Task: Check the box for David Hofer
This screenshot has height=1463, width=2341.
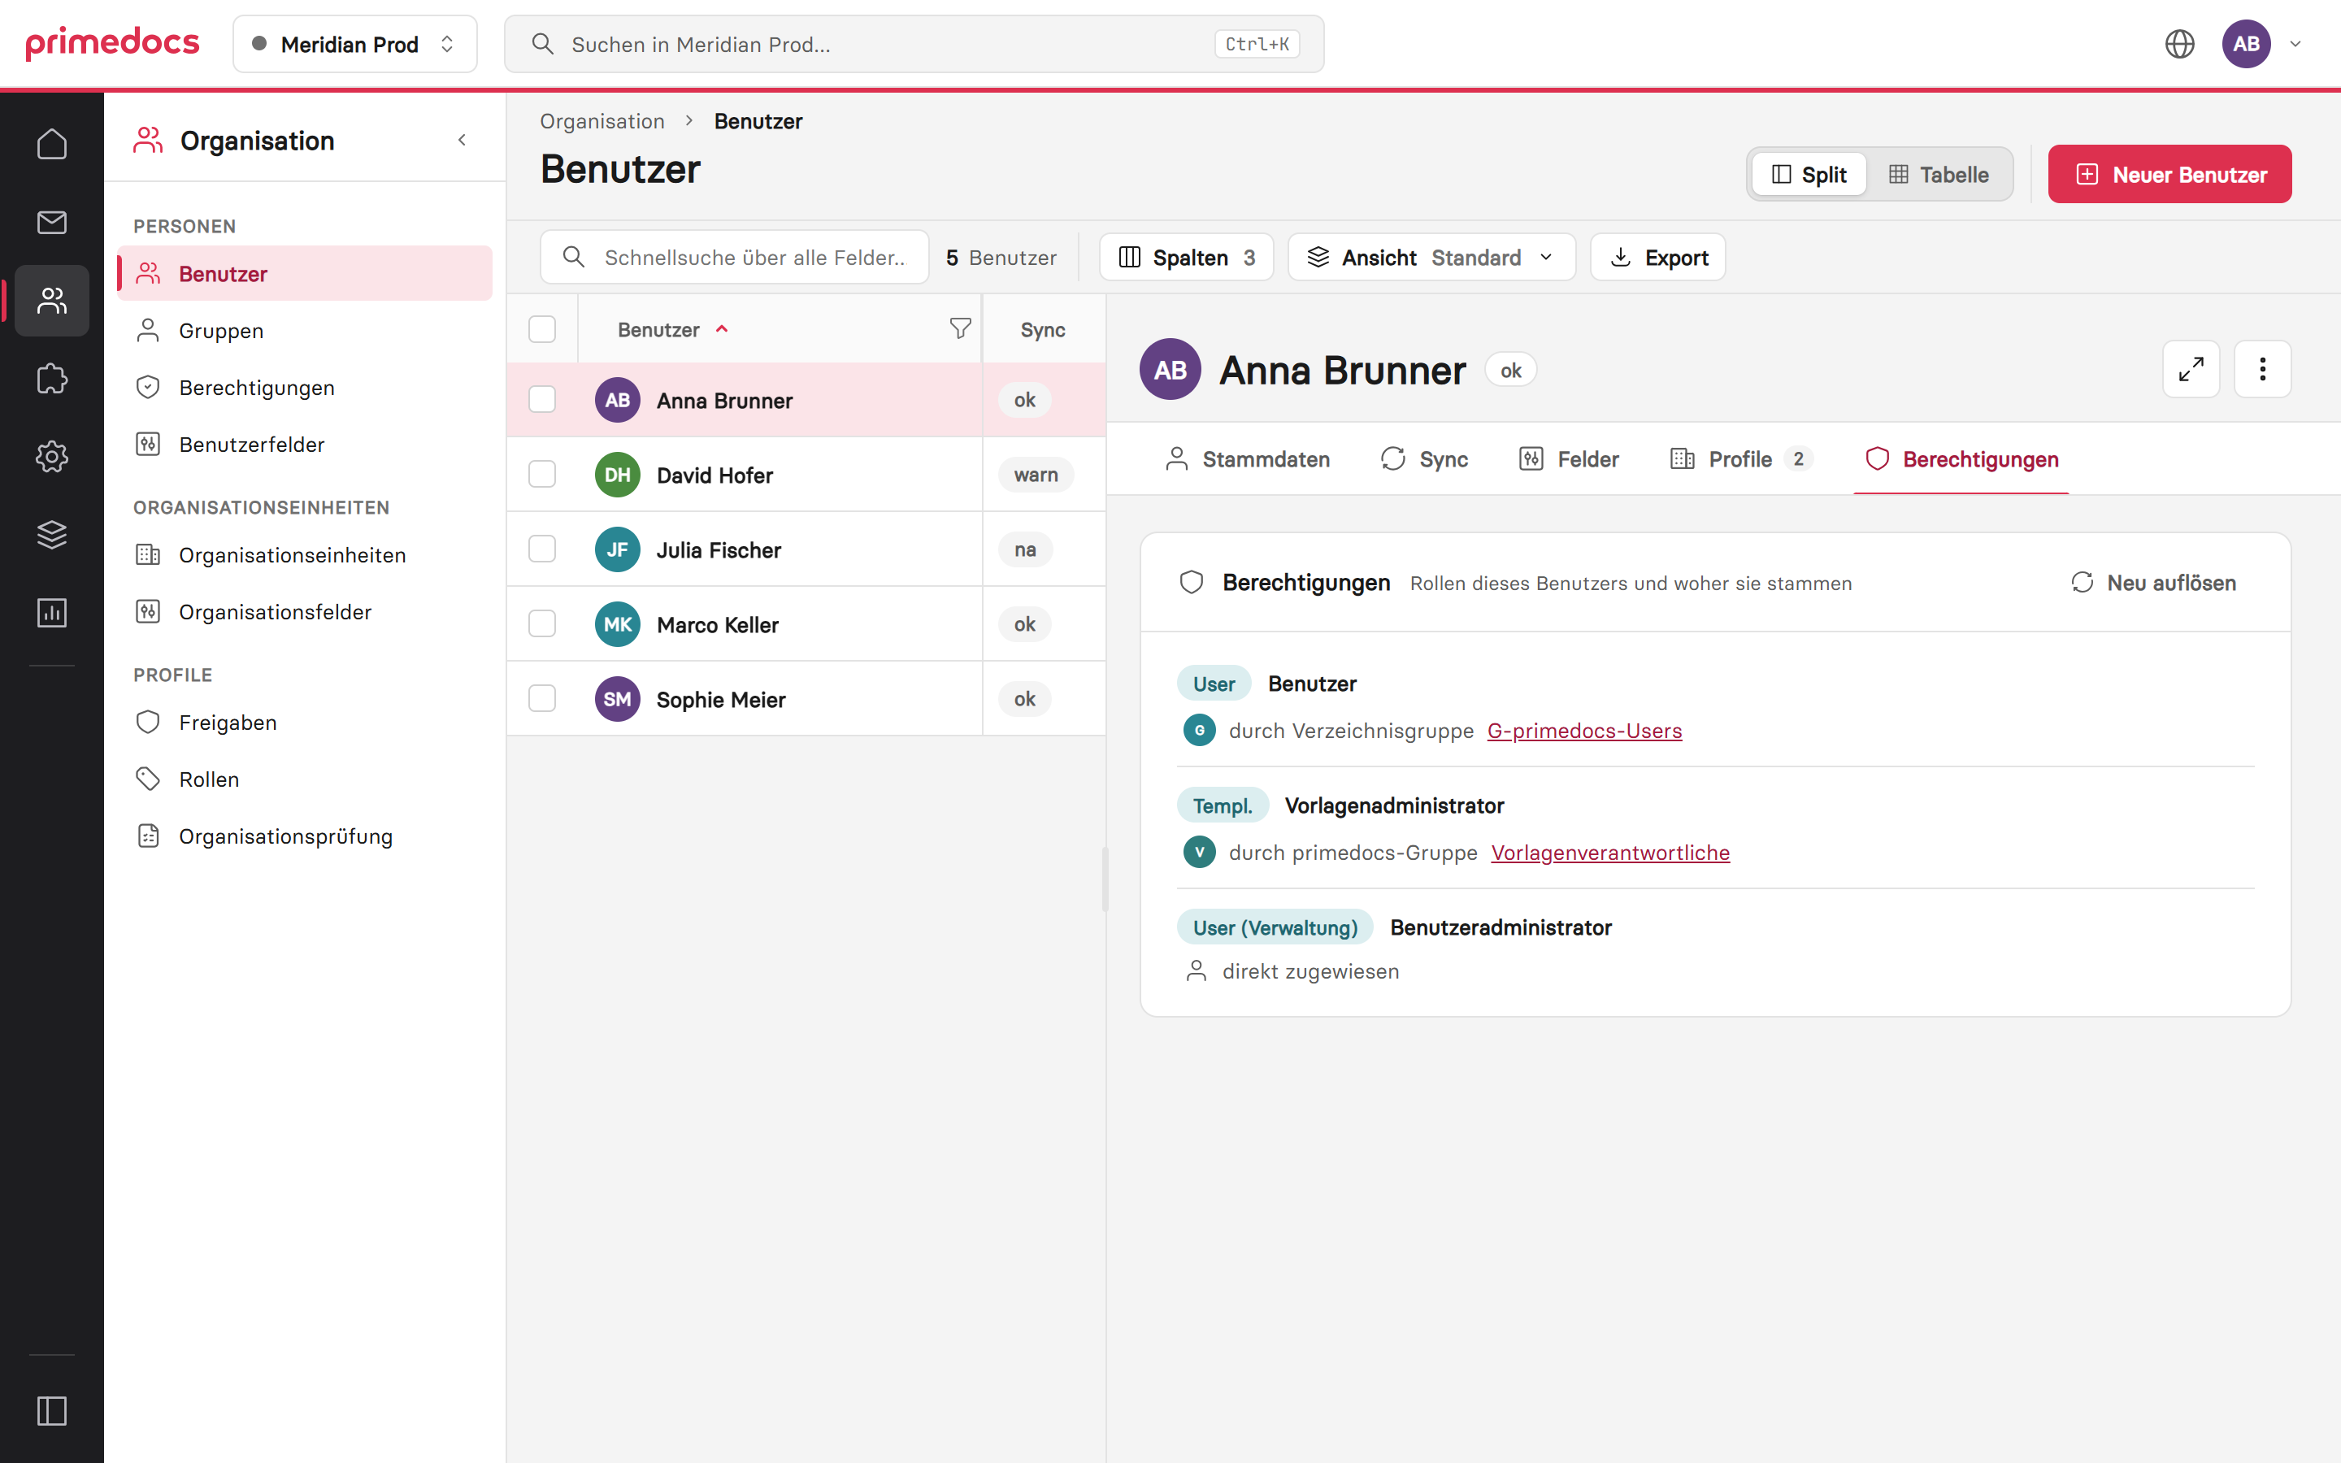Action: (x=543, y=474)
